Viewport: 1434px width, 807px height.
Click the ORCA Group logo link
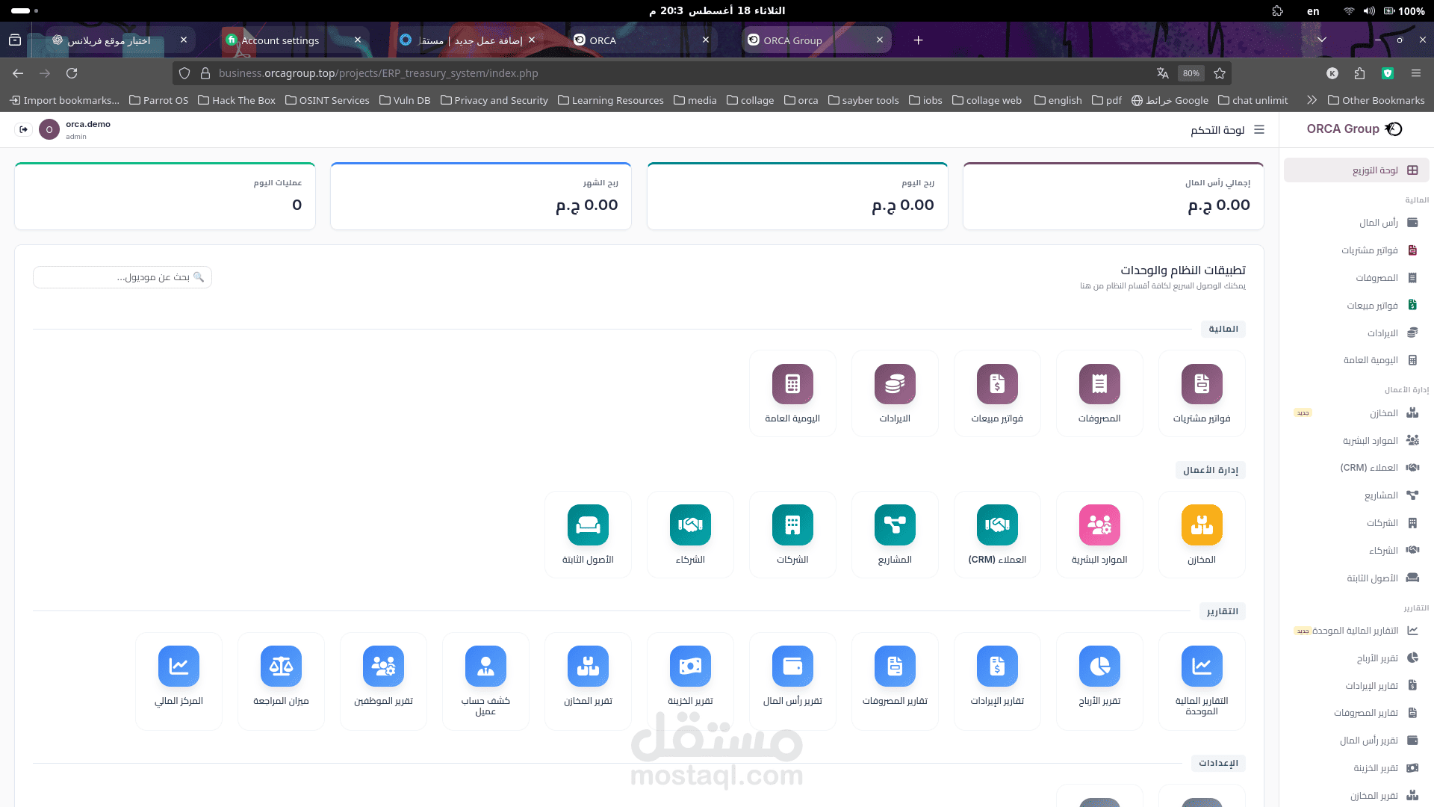pos(1354,129)
